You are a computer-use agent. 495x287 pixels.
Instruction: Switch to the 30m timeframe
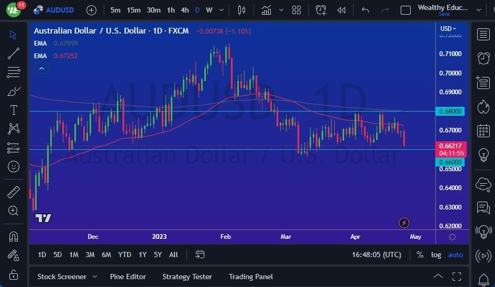pyautogui.click(x=153, y=10)
